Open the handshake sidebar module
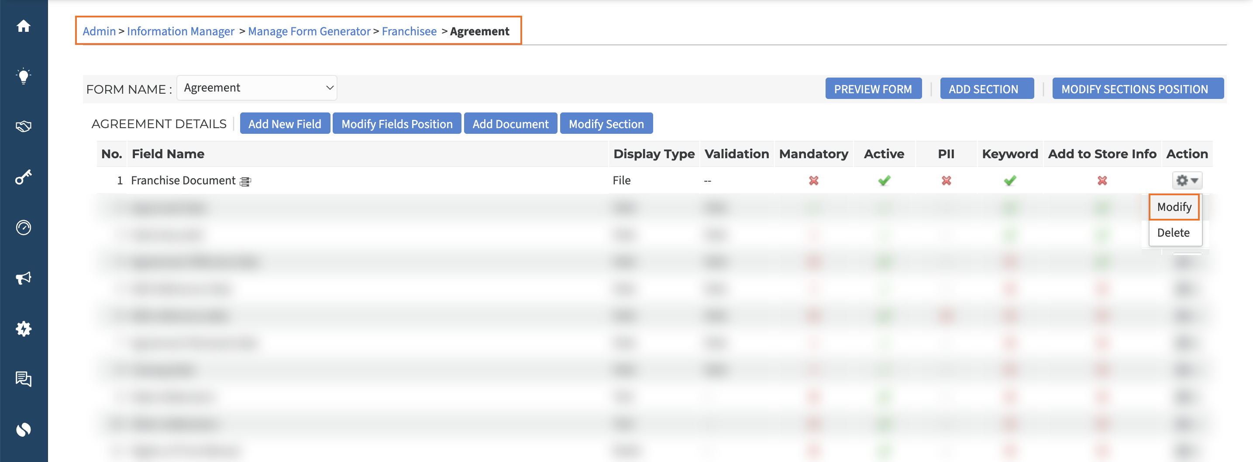This screenshot has height=462, width=1253. 23,127
